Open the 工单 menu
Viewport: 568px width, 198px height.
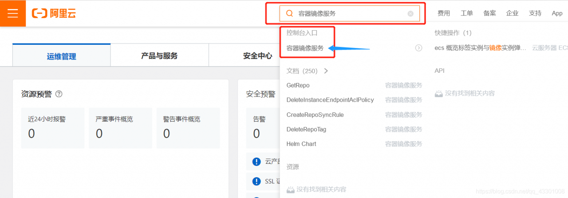(x=467, y=13)
